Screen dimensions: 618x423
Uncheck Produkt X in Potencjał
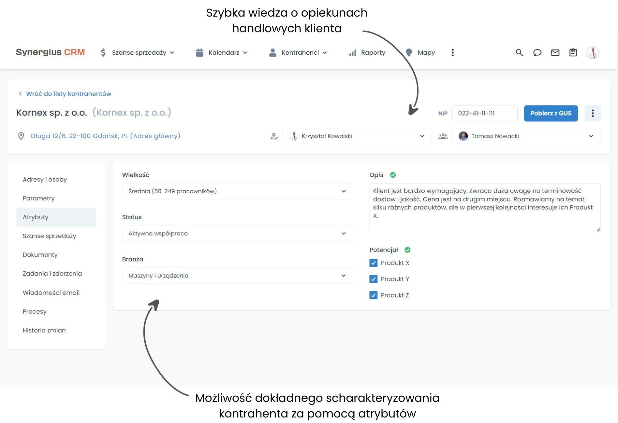(x=373, y=263)
